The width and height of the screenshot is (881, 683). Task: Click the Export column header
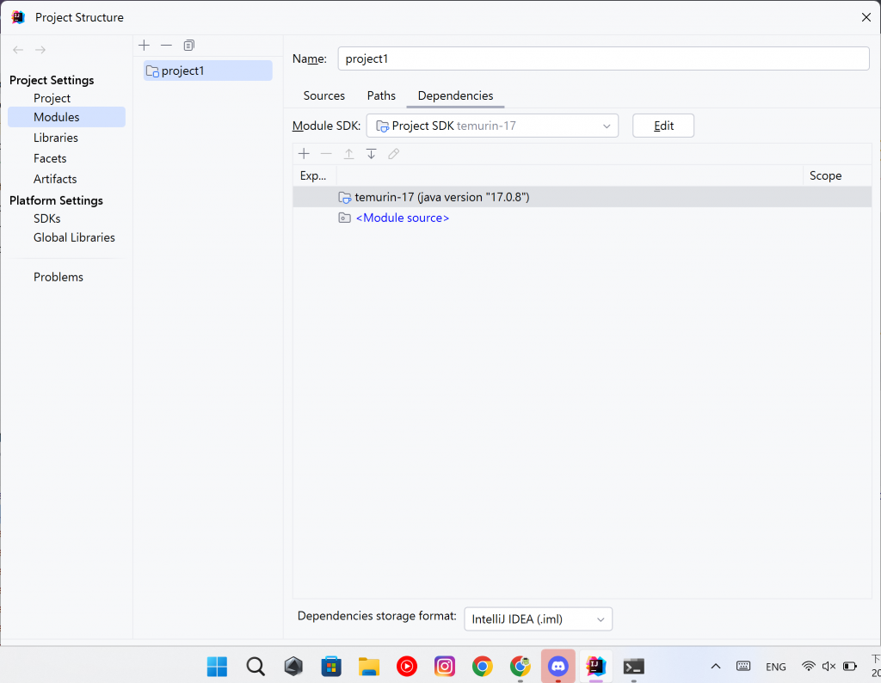tap(313, 175)
